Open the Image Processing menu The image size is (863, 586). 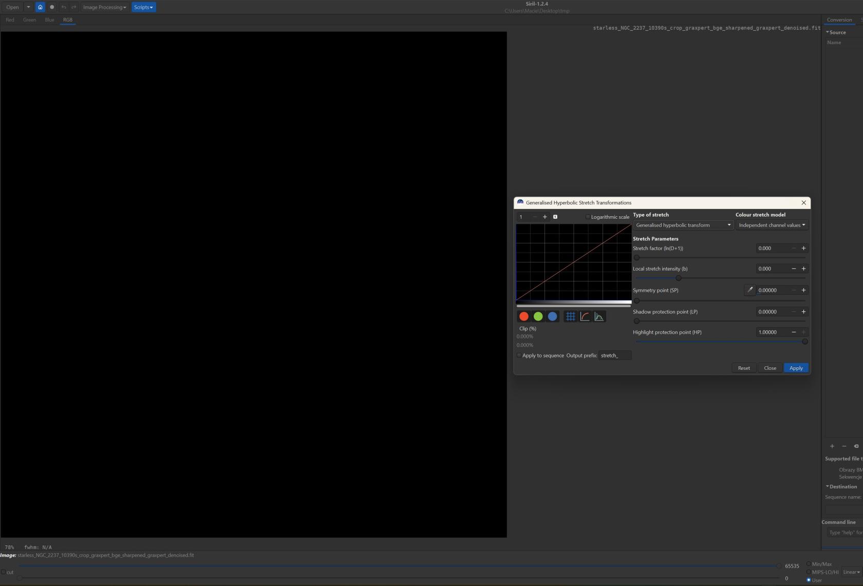point(104,7)
